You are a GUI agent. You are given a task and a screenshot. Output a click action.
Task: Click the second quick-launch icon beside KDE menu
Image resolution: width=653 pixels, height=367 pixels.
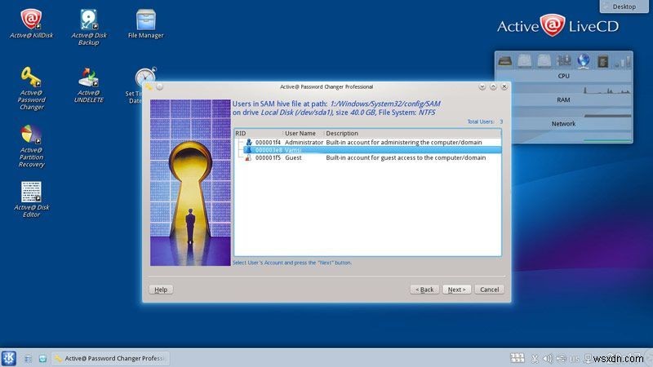[x=42, y=358]
